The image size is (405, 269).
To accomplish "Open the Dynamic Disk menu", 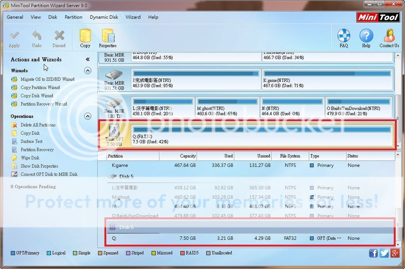I will [x=104, y=17].
